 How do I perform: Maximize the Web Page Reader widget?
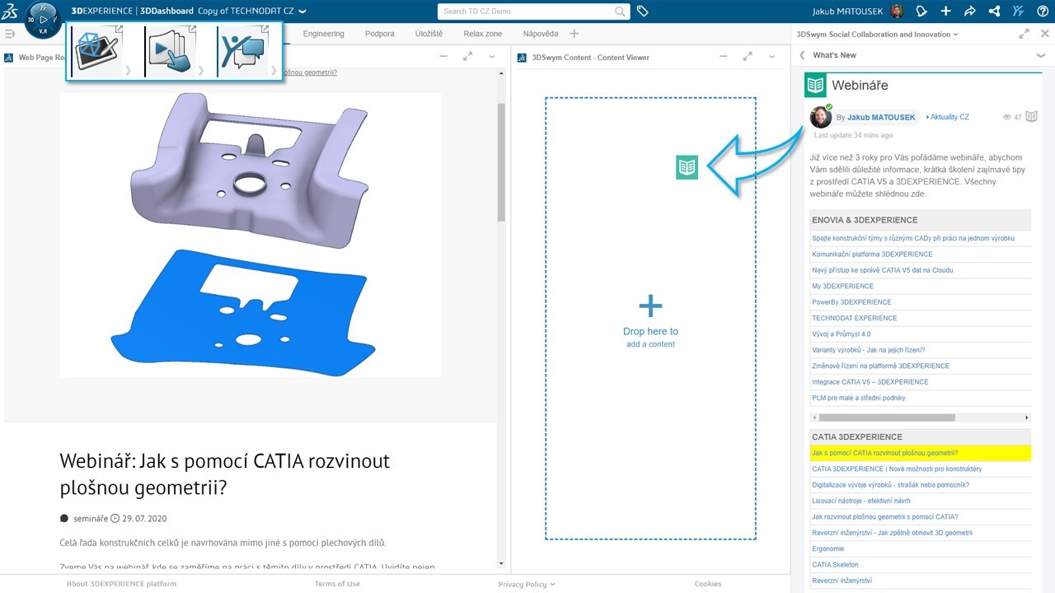(467, 56)
